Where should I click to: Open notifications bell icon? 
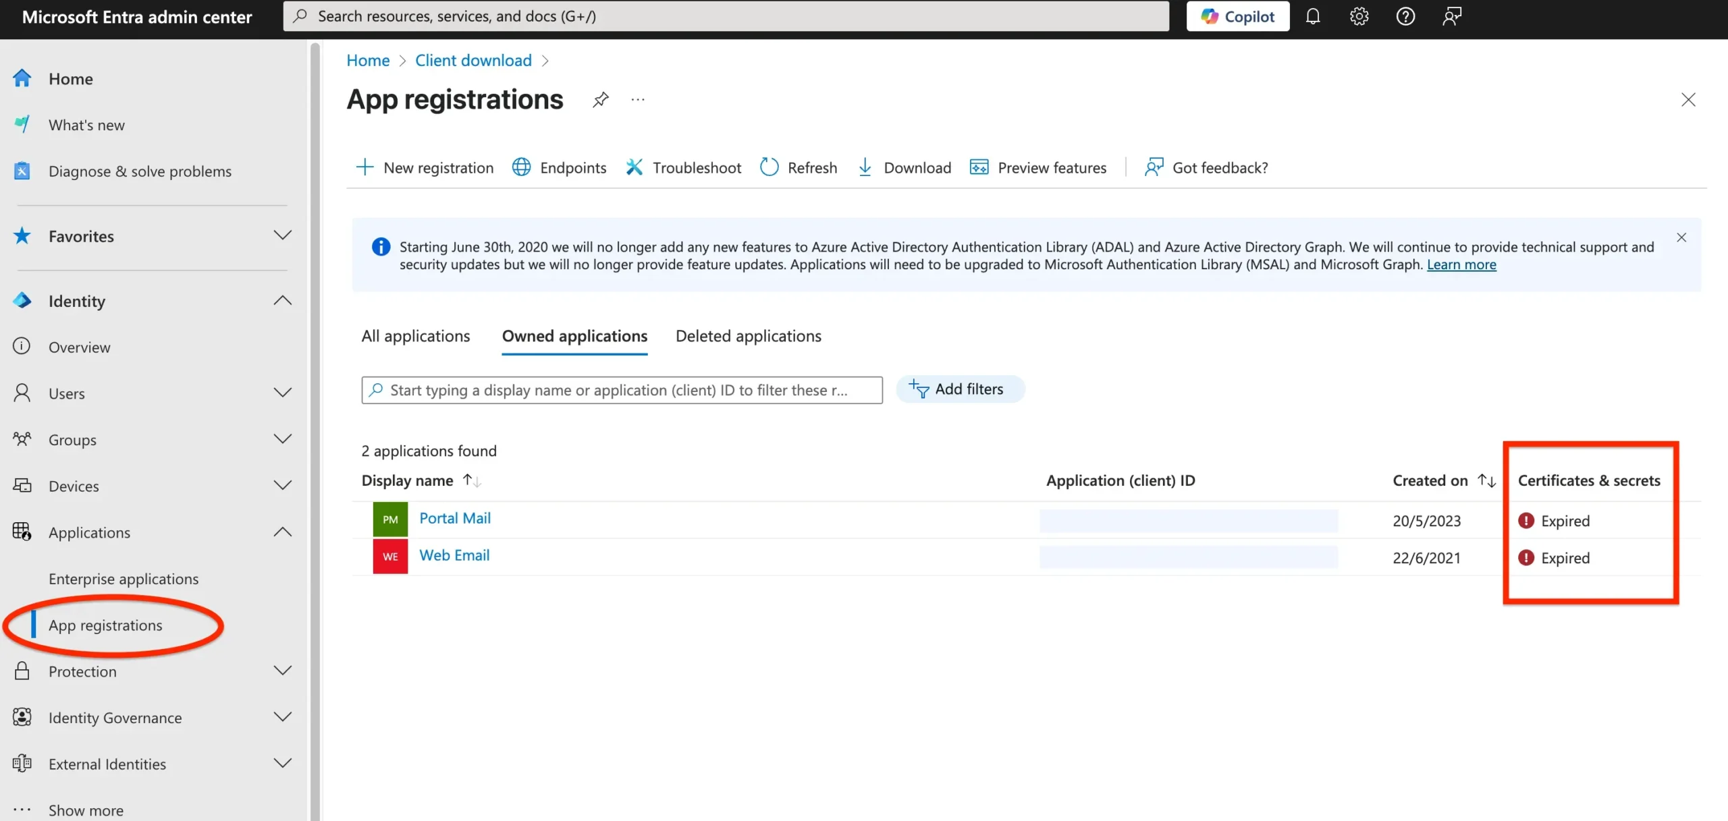point(1312,16)
